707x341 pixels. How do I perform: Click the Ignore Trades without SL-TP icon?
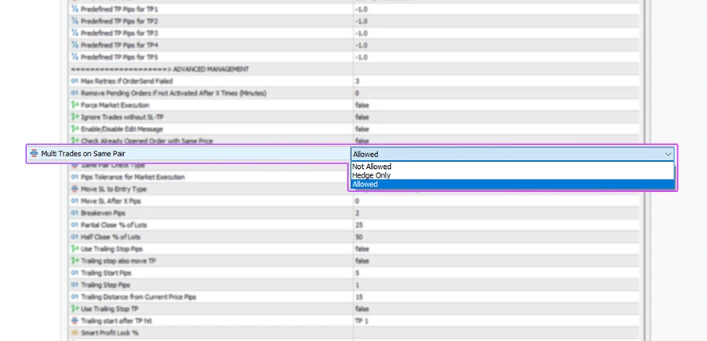75,117
